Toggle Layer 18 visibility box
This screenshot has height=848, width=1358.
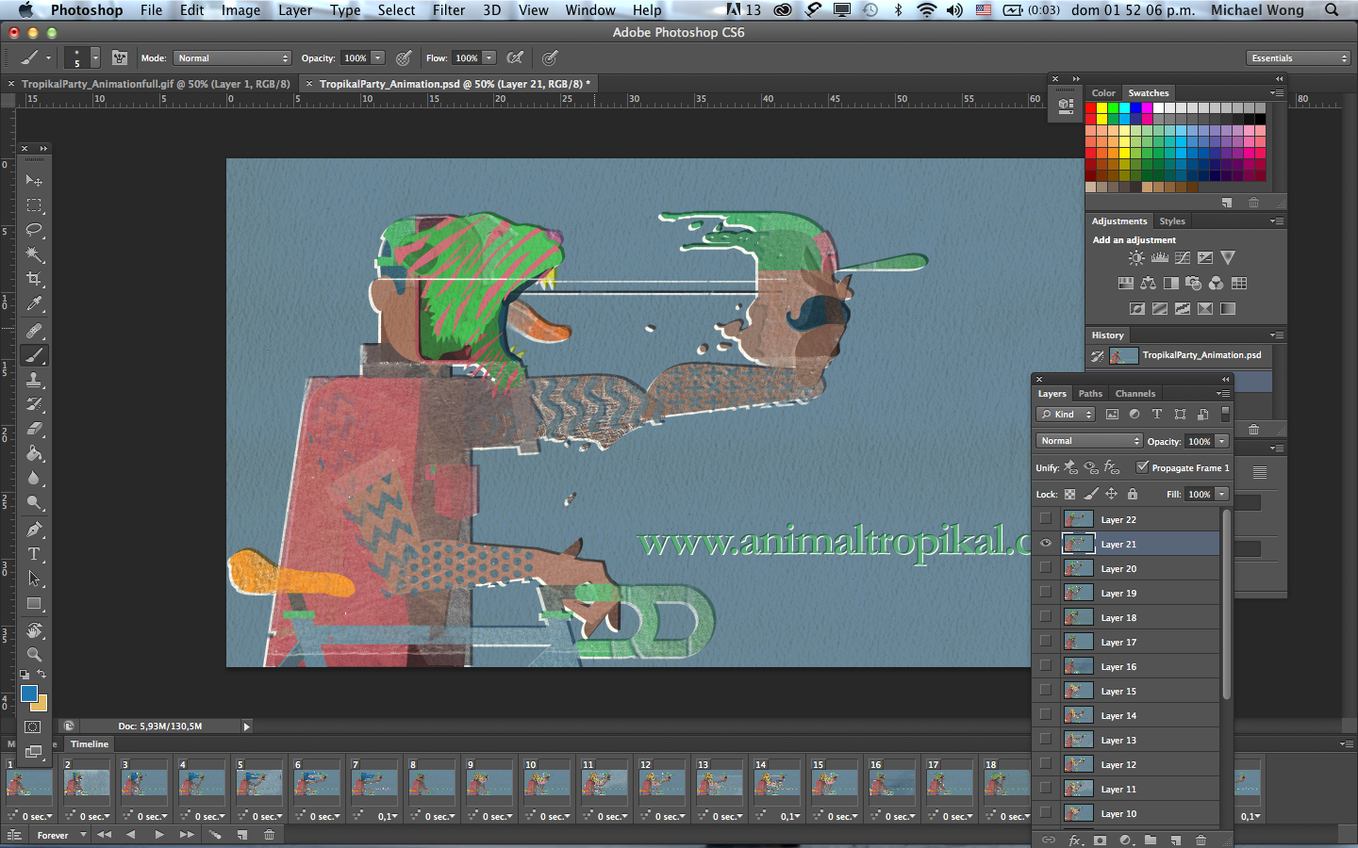pyautogui.click(x=1045, y=617)
